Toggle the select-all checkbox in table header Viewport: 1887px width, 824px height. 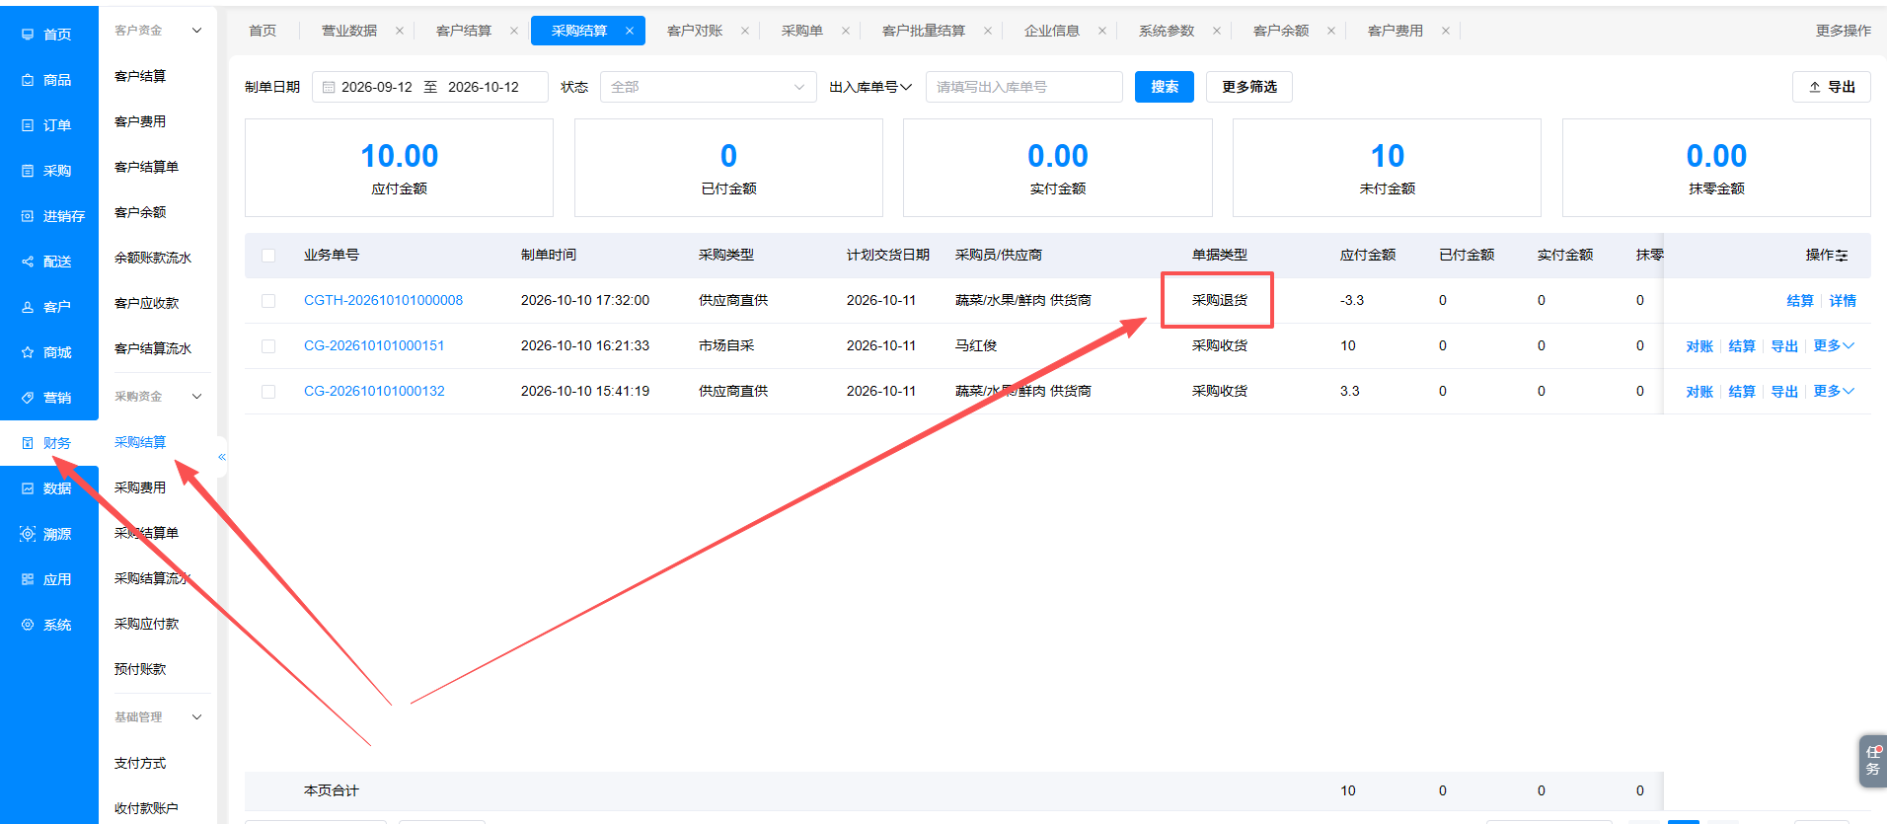[x=268, y=256]
